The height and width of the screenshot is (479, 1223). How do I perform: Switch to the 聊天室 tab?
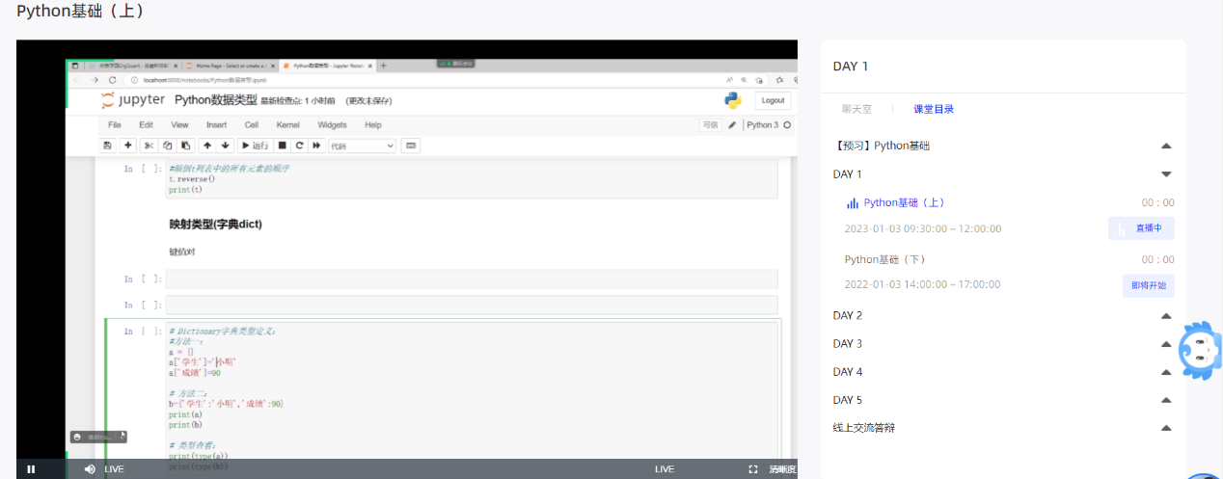coord(856,109)
